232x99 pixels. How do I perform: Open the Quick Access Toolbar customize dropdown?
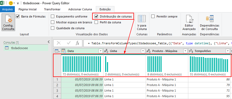click(x=18, y=3)
